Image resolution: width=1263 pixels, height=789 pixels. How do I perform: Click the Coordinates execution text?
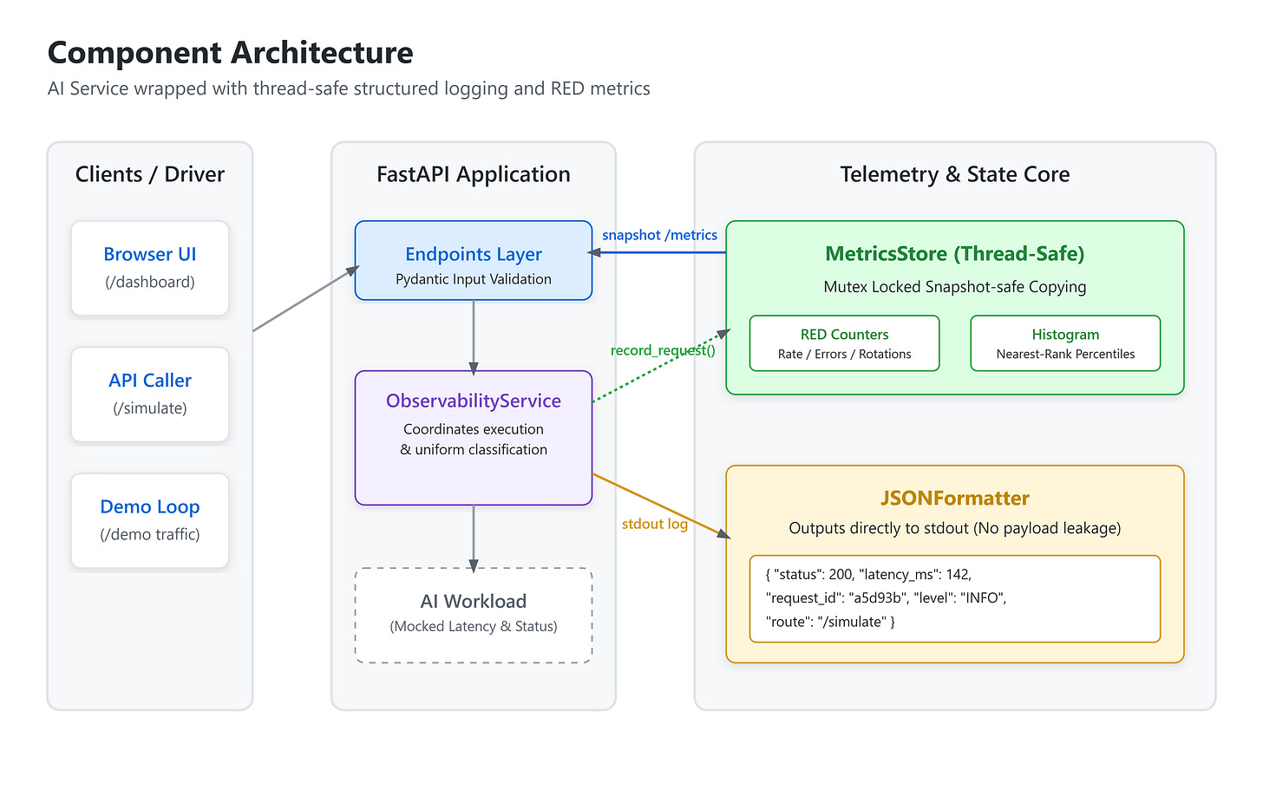tap(474, 429)
